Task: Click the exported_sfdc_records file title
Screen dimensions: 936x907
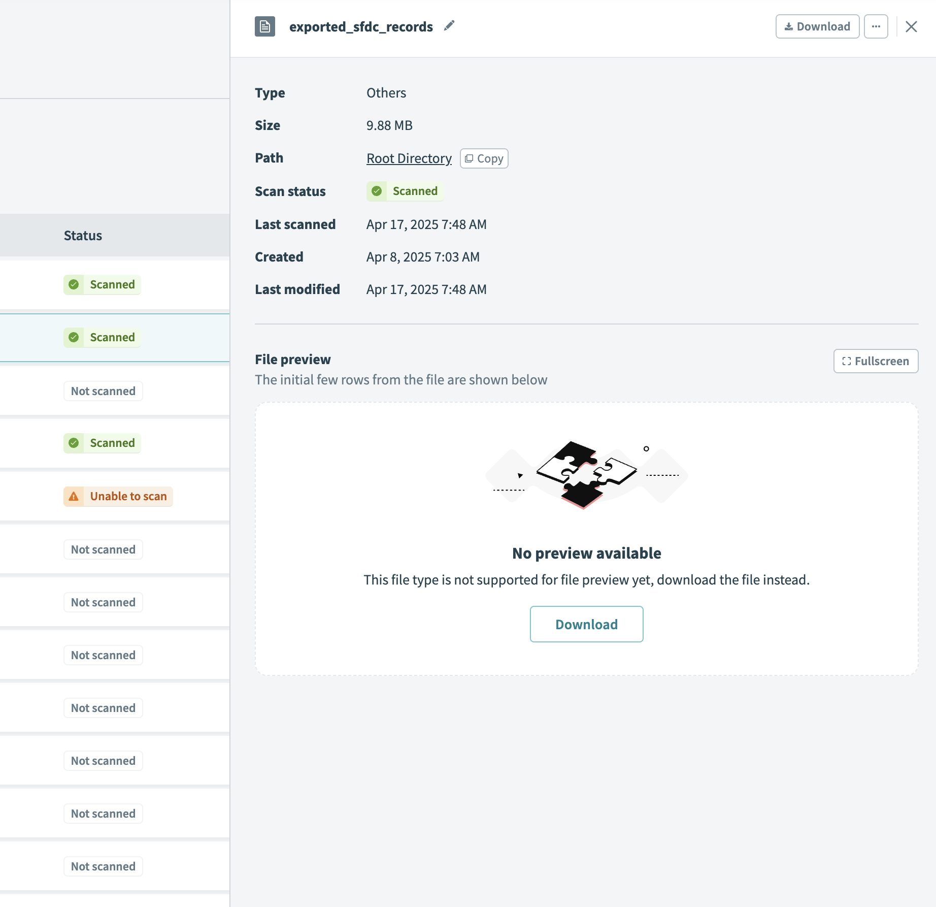Action: coord(361,27)
